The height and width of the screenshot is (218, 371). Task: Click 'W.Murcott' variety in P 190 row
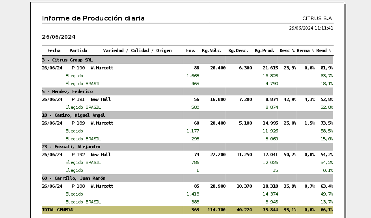tap(102, 68)
